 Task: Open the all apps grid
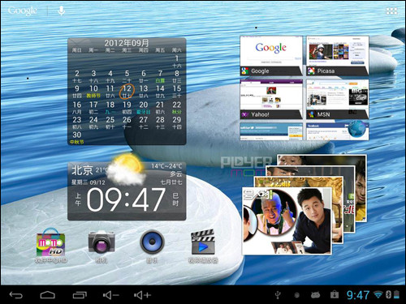pos(391,11)
